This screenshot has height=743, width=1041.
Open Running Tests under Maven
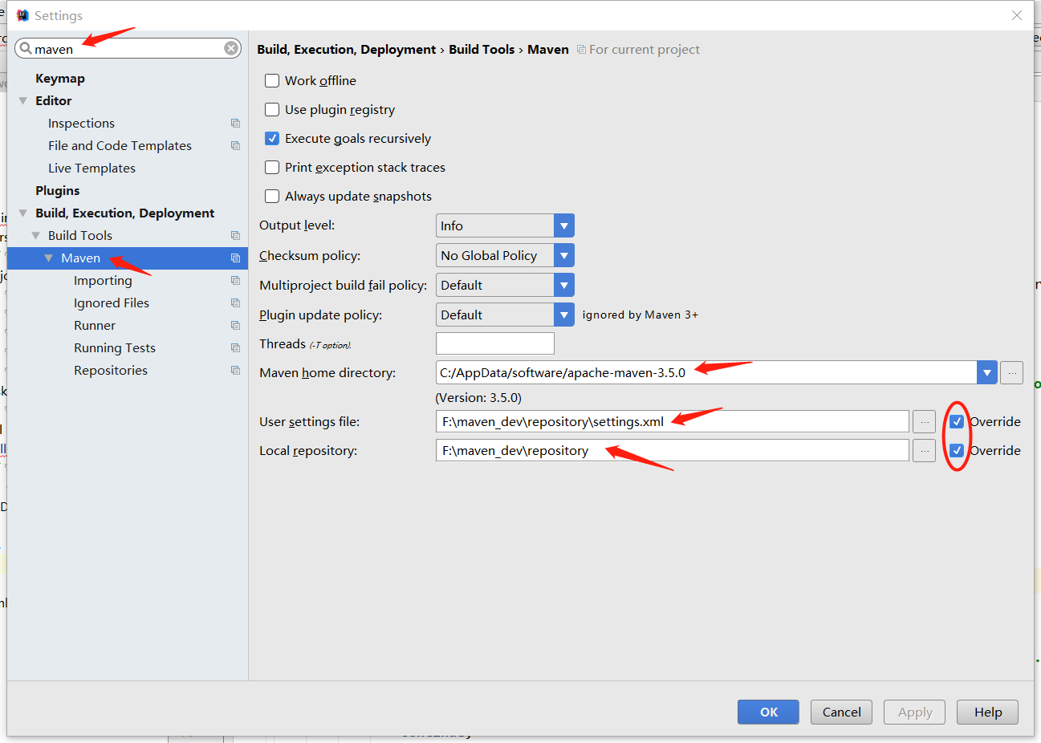tap(115, 347)
